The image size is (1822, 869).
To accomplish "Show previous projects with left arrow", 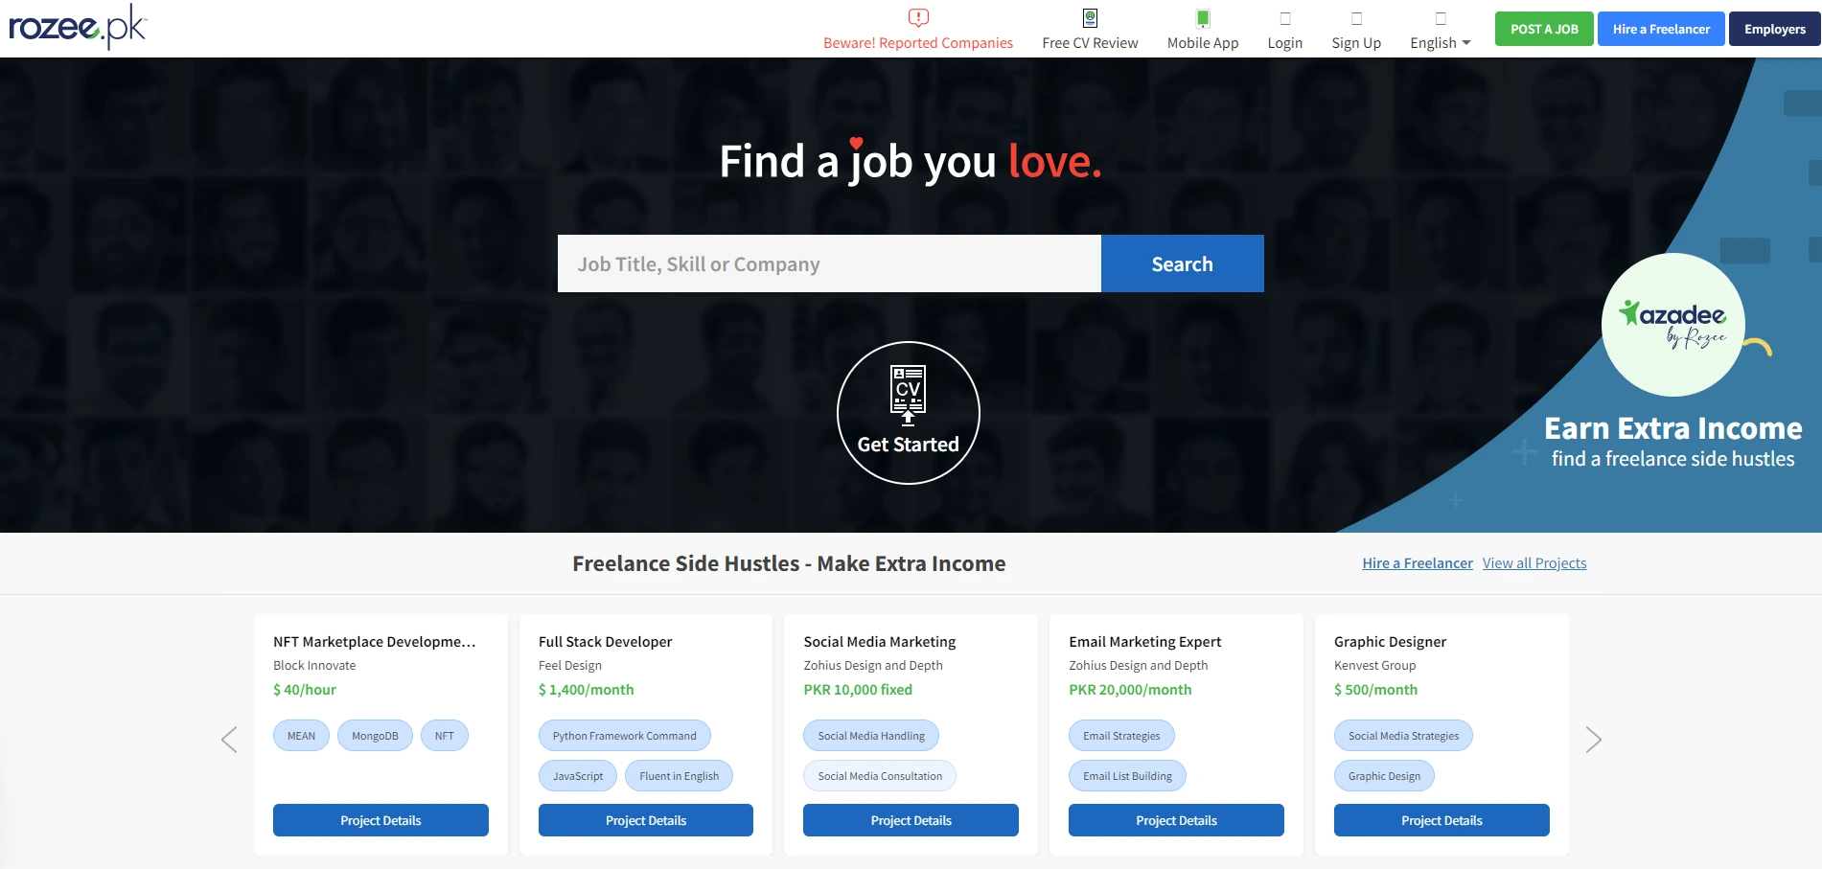I will [229, 740].
